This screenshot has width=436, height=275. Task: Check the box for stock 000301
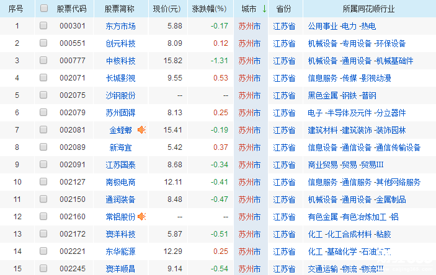click(43, 25)
